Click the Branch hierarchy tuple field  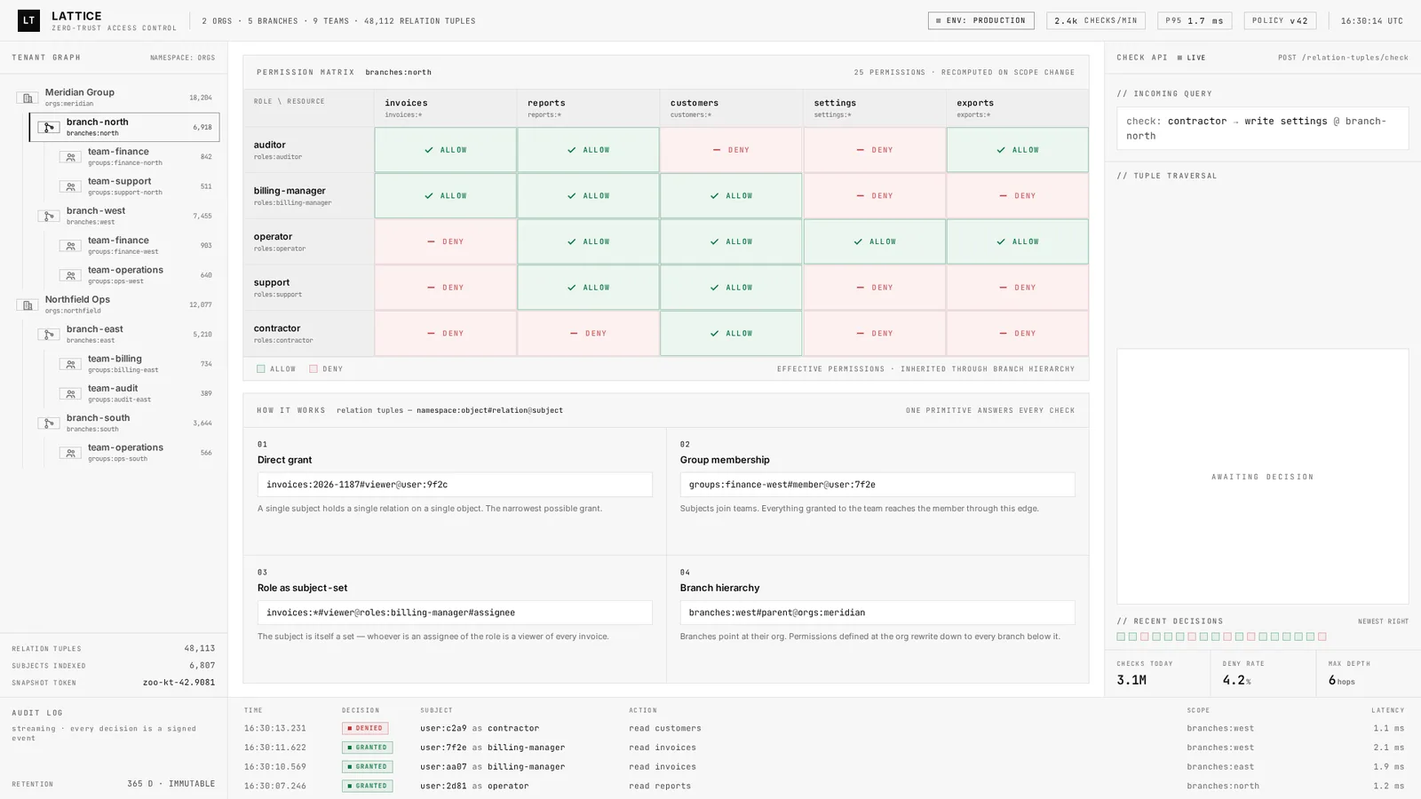(877, 613)
